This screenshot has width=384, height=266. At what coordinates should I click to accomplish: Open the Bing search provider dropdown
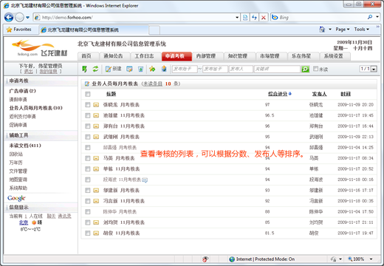(x=377, y=17)
